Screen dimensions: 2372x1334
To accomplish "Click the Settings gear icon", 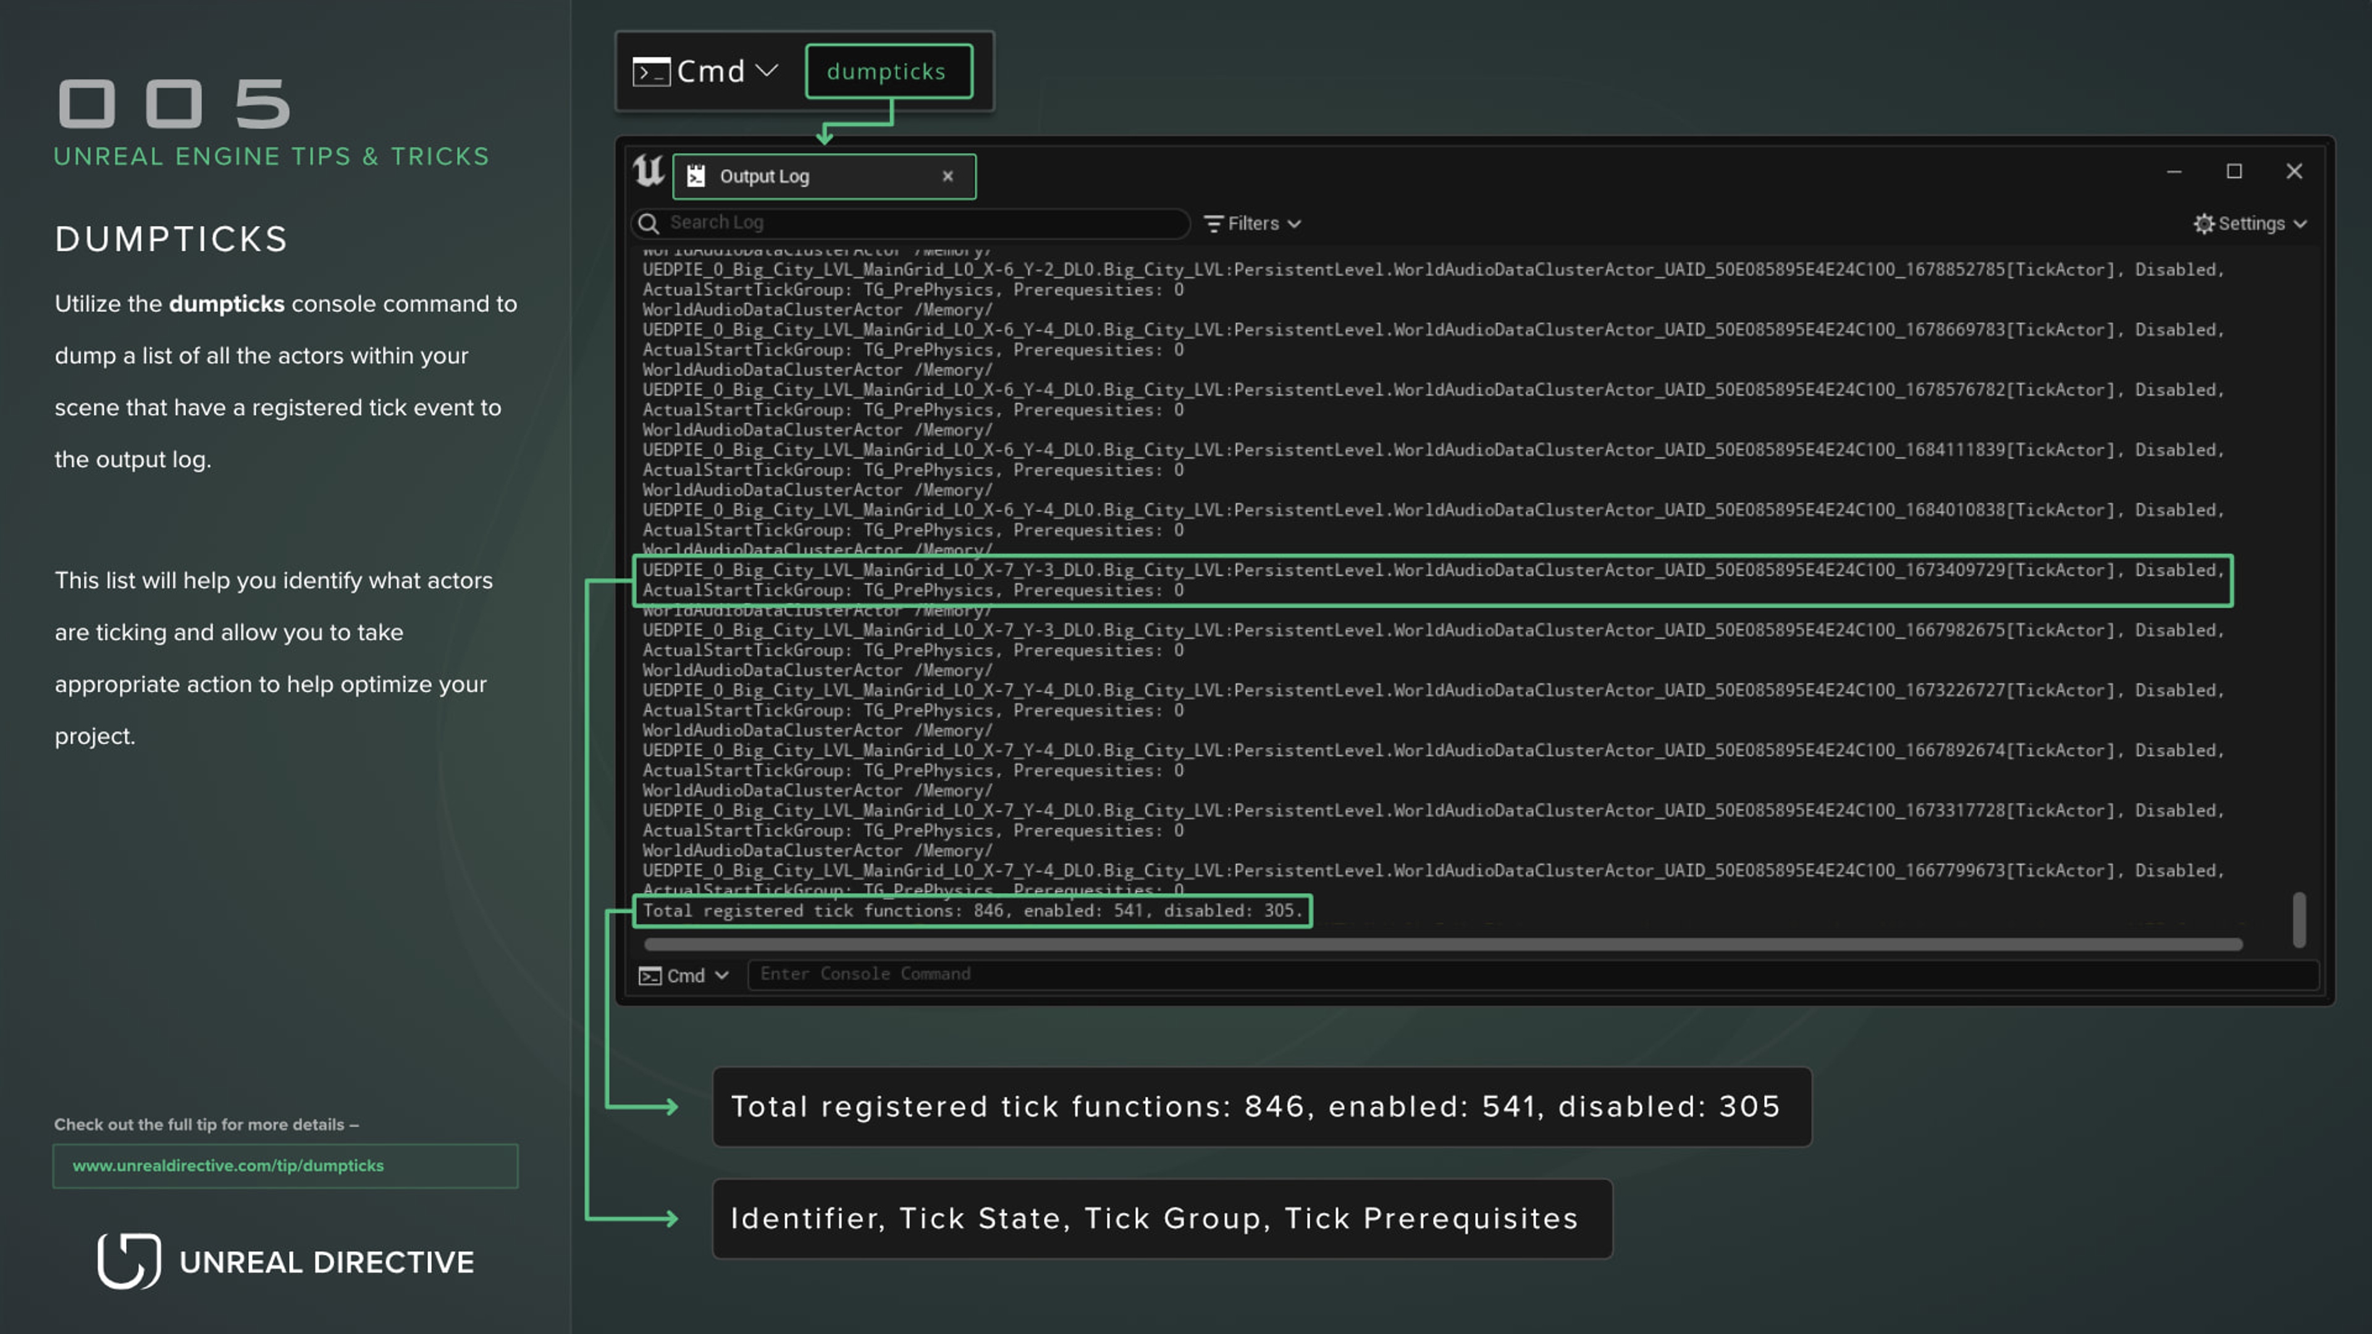I will (2203, 224).
